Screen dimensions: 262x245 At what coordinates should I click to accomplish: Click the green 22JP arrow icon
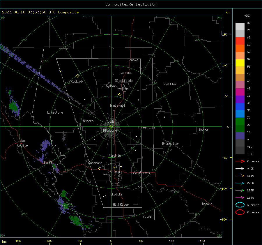click(x=240, y=190)
